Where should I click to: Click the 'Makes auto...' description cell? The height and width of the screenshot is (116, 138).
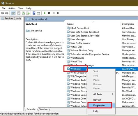129,102
